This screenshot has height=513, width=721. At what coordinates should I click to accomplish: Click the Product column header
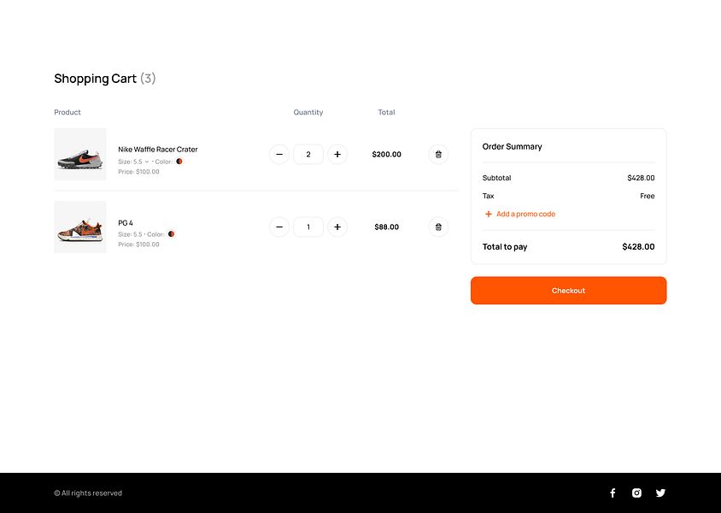tap(67, 112)
